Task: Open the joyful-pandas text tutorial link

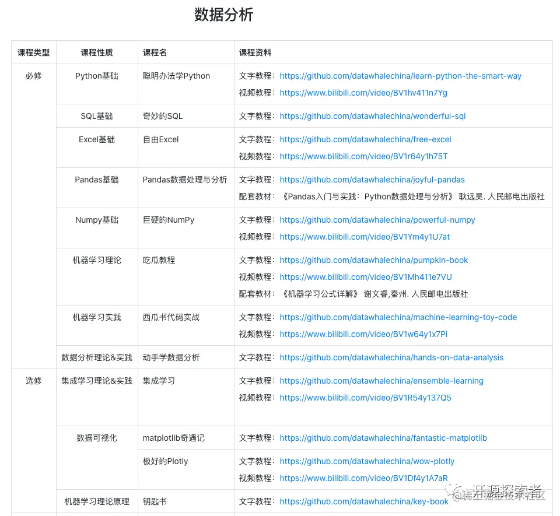Action: coord(370,180)
